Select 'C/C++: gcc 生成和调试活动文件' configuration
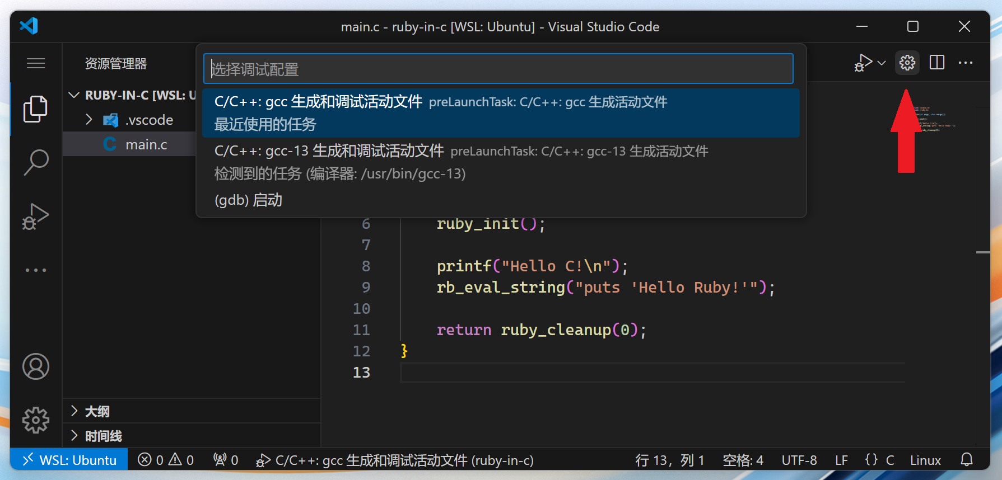This screenshot has height=480, width=1002. pyautogui.click(x=501, y=113)
